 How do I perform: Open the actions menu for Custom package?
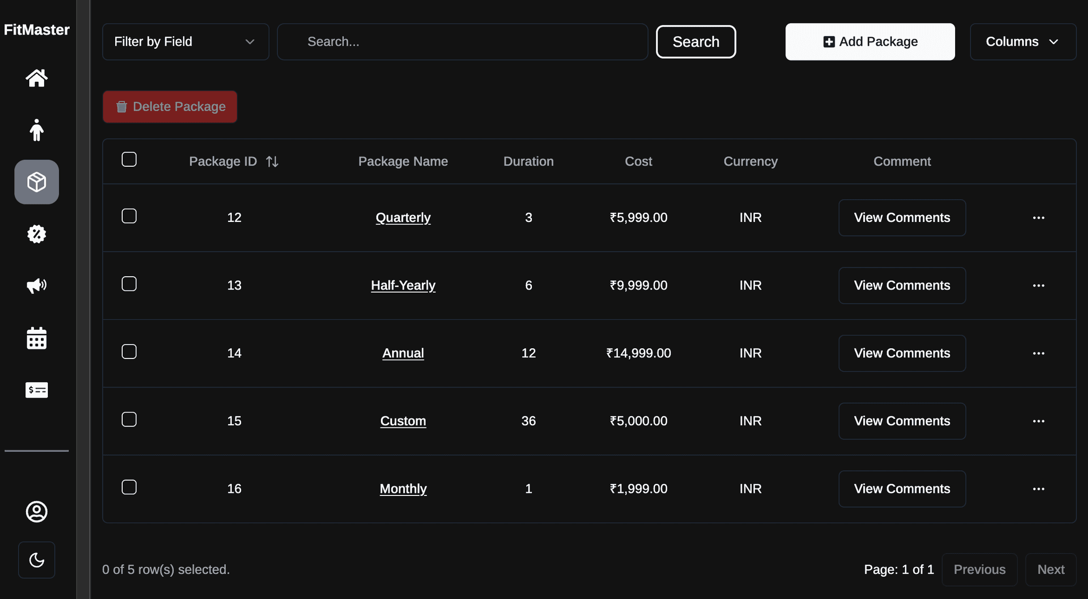click(1039, 421)
